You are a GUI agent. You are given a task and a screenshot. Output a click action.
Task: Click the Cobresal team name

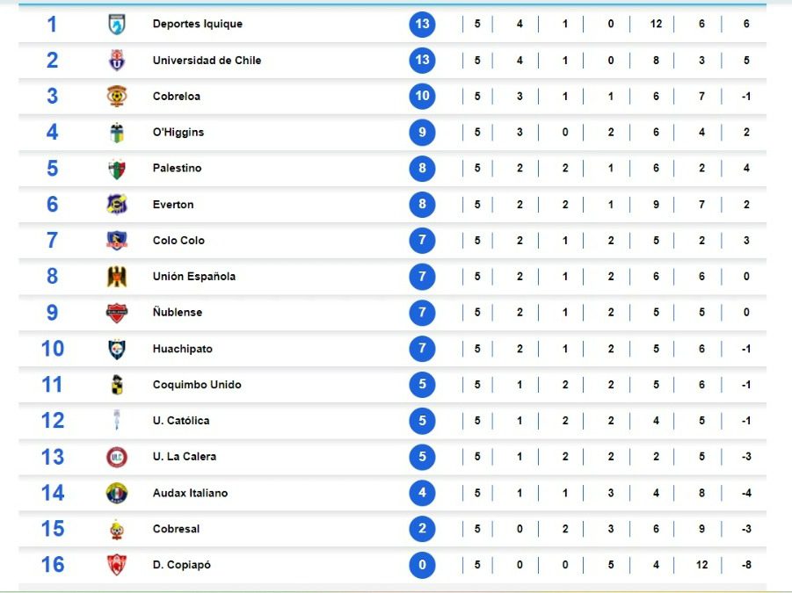pyautogui.click(x=177, y=529)
